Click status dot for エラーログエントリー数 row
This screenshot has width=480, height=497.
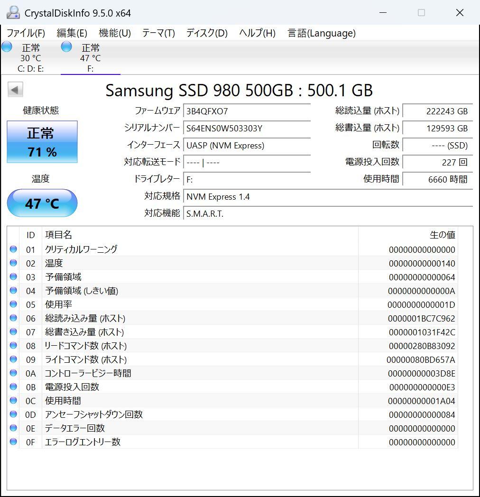pos(13,442)
